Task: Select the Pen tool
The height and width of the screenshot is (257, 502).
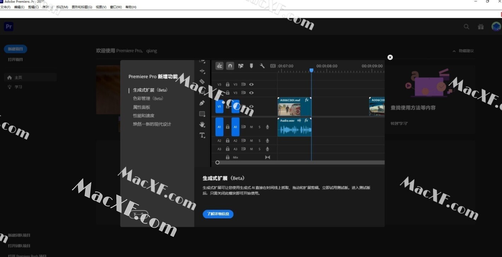Action: (202, 103)
